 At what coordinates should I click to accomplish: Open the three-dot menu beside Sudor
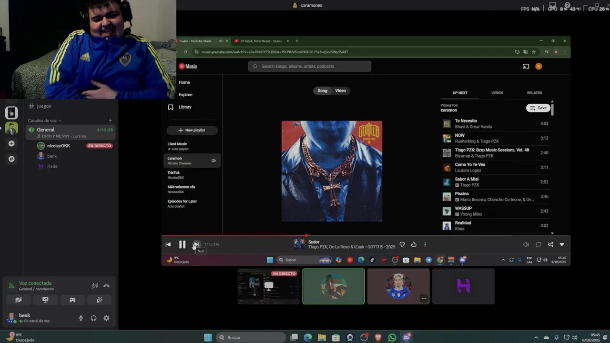coord(425,244)
